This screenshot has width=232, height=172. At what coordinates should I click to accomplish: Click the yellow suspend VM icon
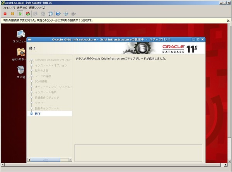tap(13, 14)
